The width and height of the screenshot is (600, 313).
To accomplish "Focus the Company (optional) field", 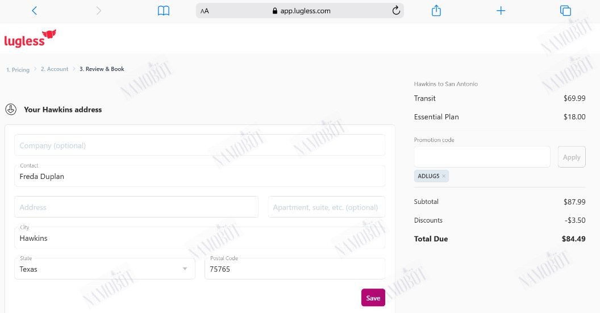I will coord(200,145).
